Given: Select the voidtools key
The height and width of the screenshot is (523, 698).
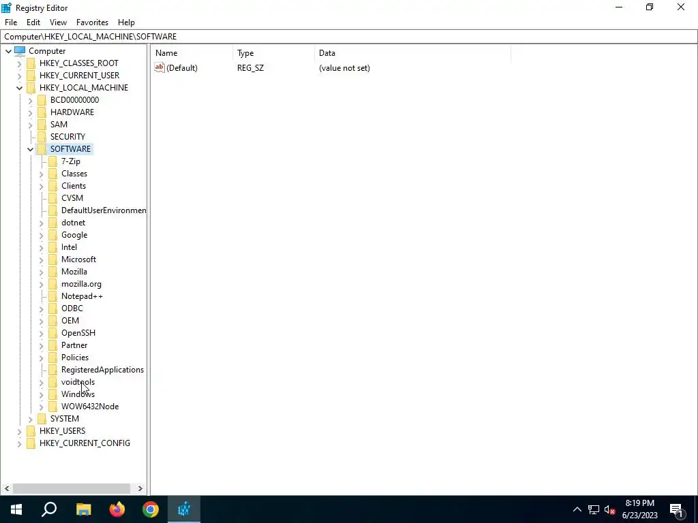Looking at the screenshot, I should point(78,382).
